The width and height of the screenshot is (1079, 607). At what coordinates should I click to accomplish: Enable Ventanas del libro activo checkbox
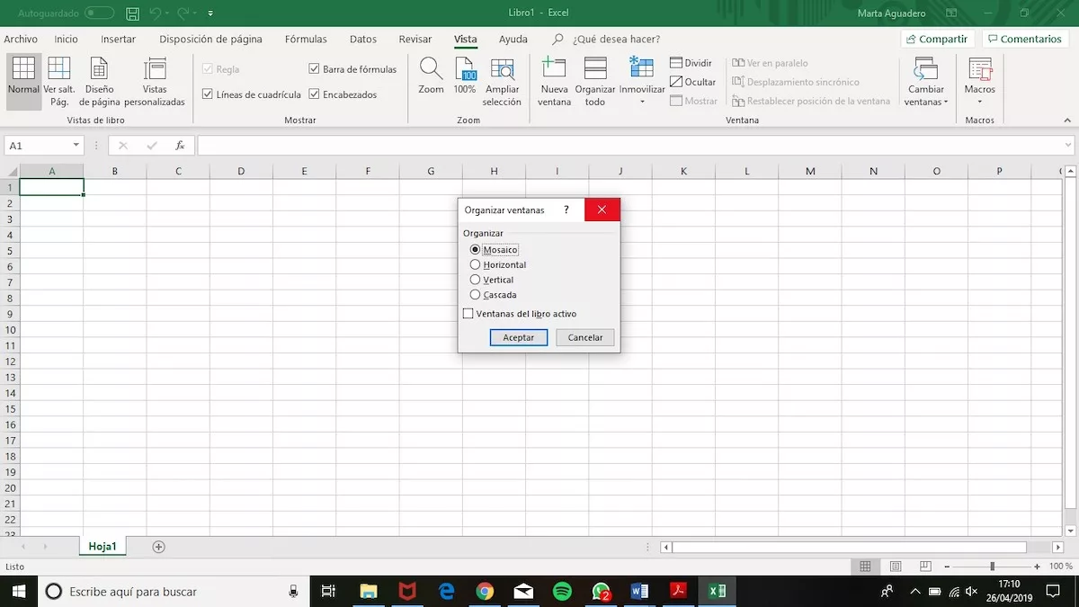tap(468, 314)
